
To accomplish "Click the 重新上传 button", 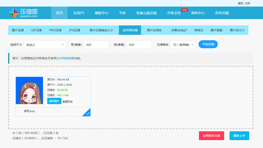I will coord(239,136).
